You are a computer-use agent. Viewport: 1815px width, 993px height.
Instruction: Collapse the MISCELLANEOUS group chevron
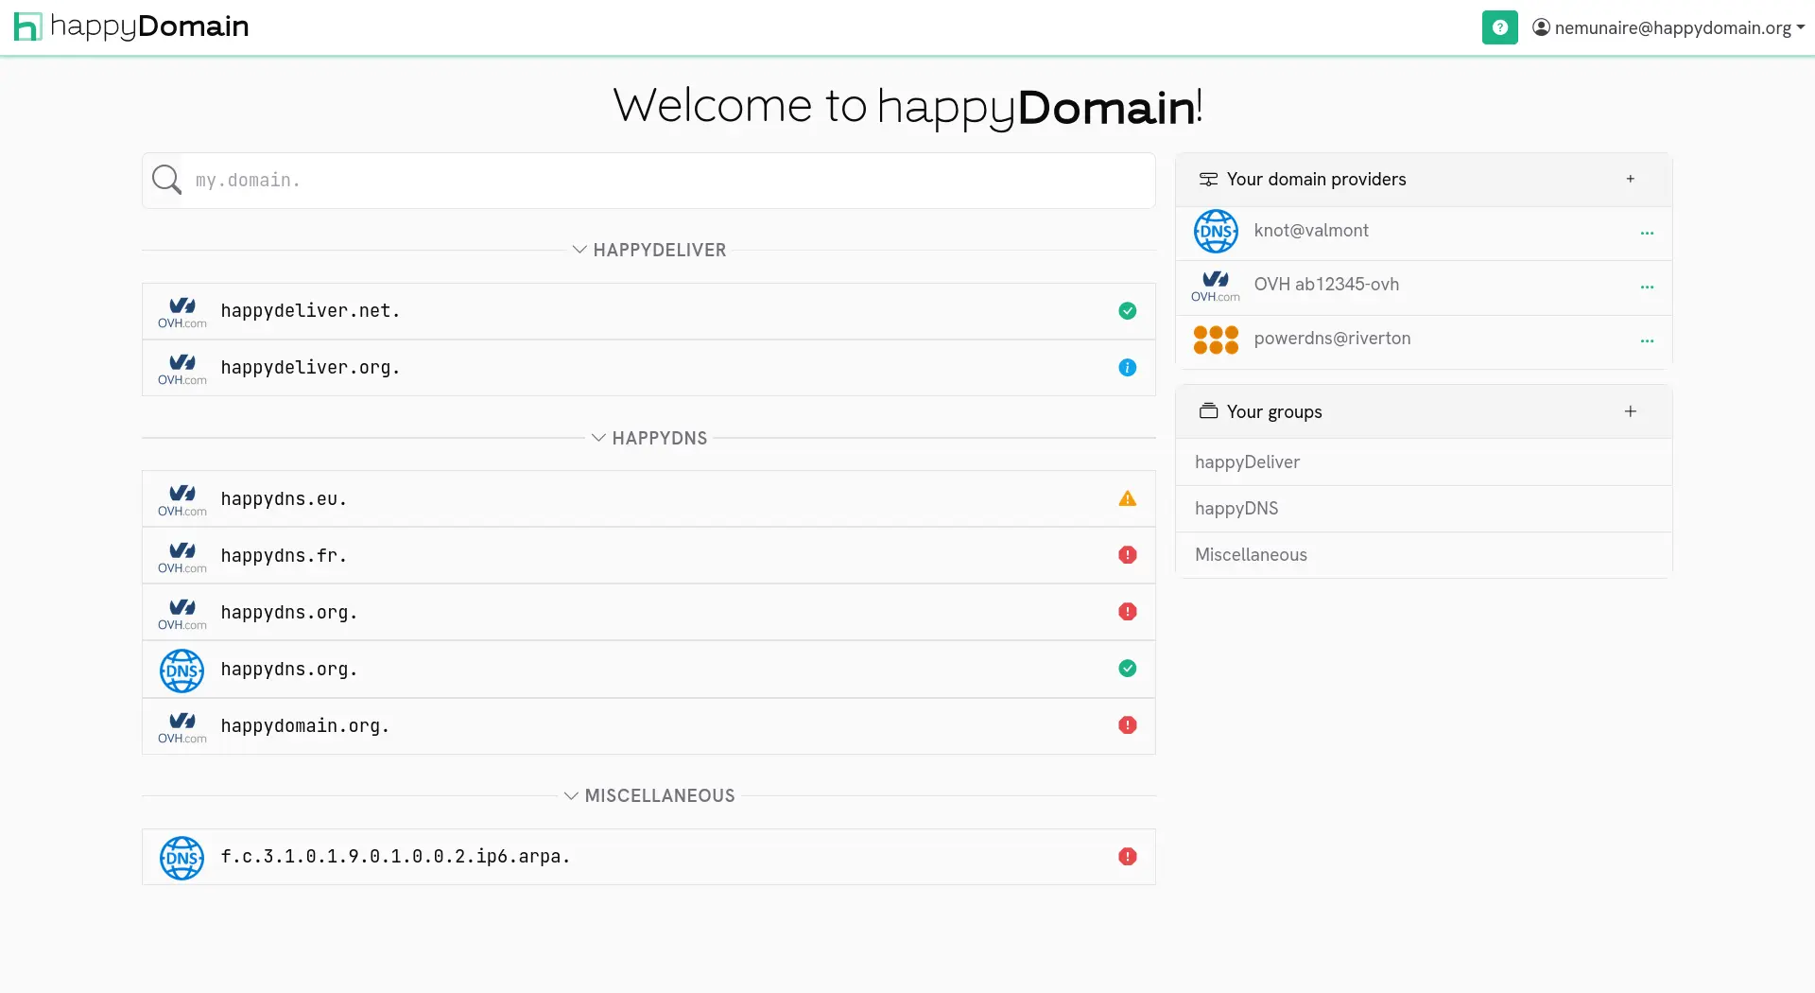point(571,795)
